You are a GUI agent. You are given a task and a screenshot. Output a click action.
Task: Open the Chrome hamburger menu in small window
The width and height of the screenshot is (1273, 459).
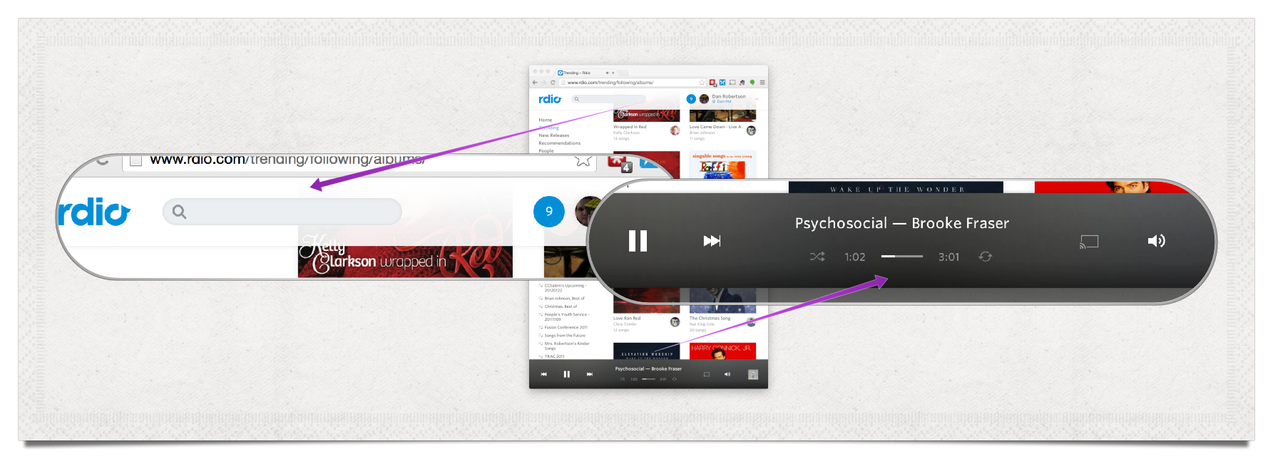(762, 83)
